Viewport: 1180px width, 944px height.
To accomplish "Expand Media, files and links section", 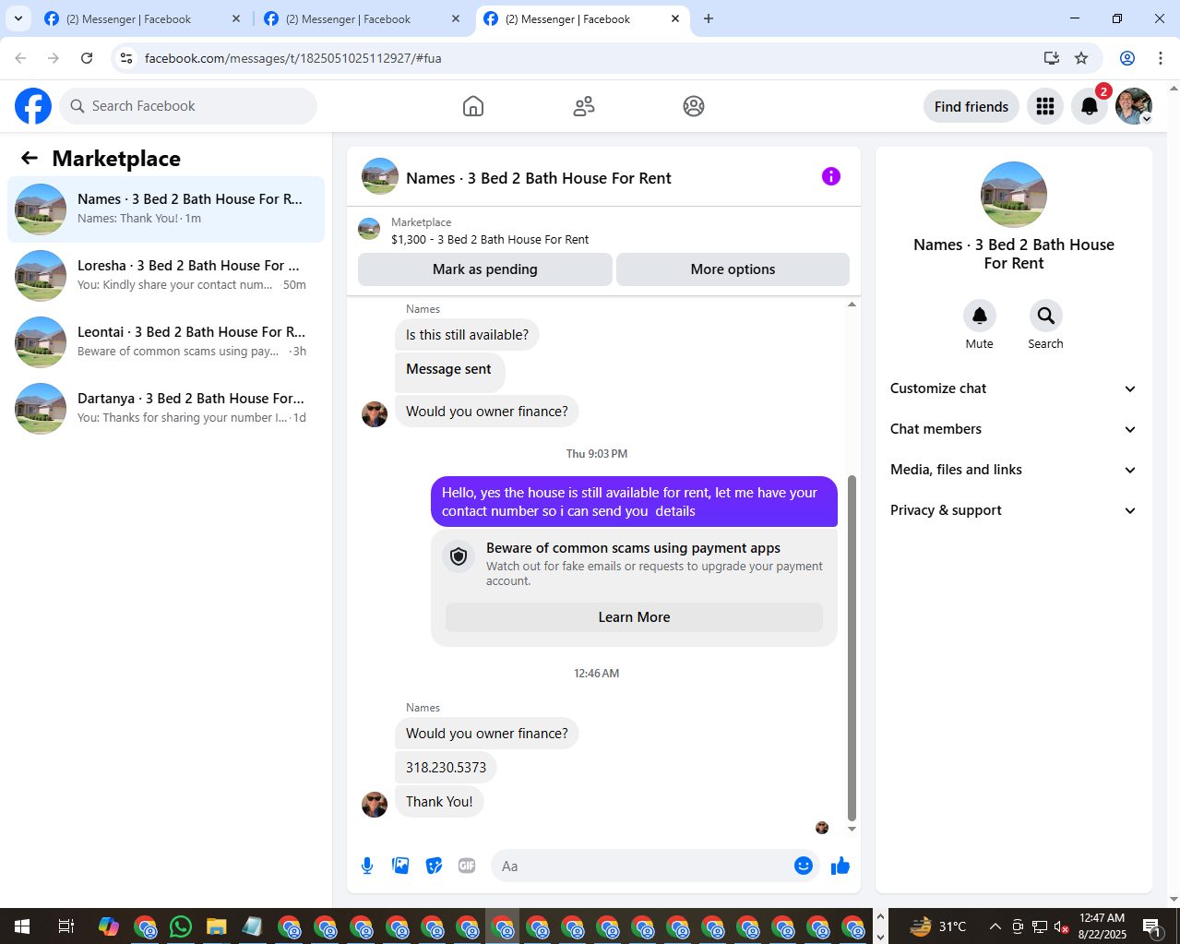I will click(x=1014, y=470).
